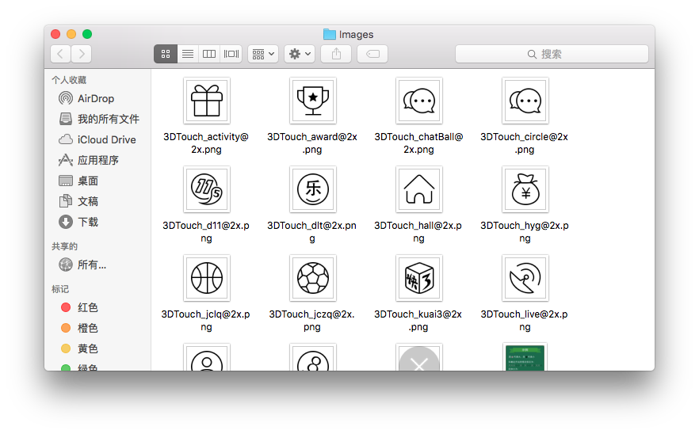Click the file name 3DTouch_live@2x.png
699x434 pixels.
click(525, 321)
